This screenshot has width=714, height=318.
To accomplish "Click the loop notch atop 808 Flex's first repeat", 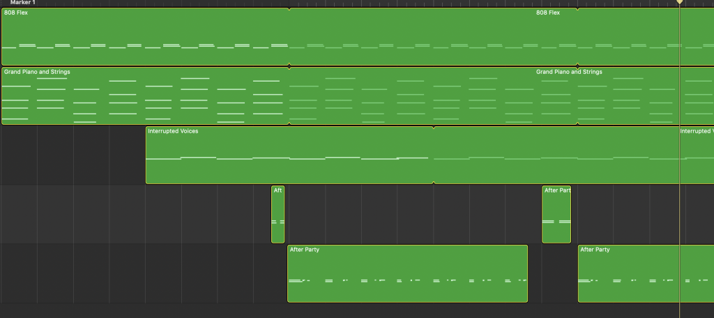I will pos(289,9).
